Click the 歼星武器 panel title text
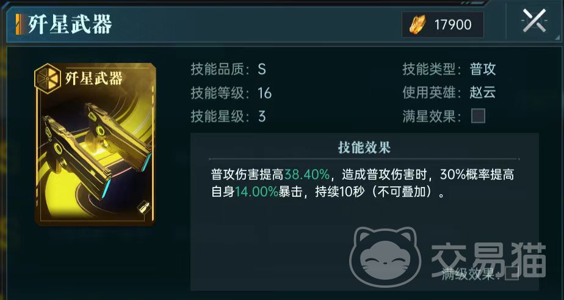Screen dimensions: 564x300 click(x=70, y=24)
